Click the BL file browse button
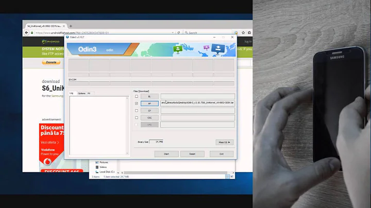This screenshot has width=371, height=208. 149,96
